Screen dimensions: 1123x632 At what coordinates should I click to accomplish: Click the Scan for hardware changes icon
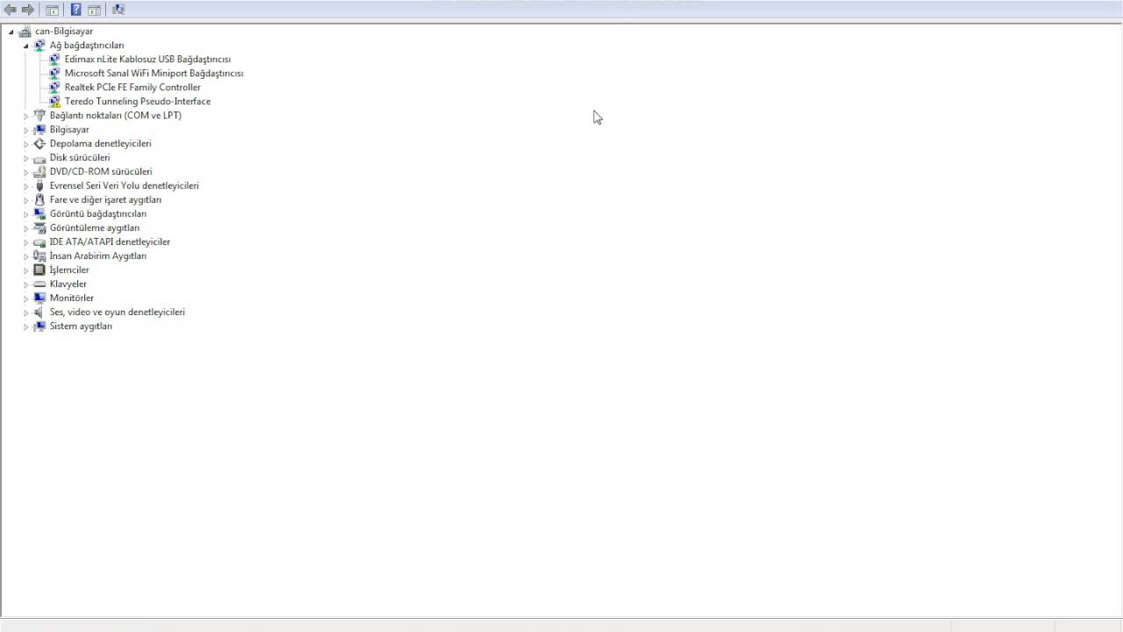[118, 10]
